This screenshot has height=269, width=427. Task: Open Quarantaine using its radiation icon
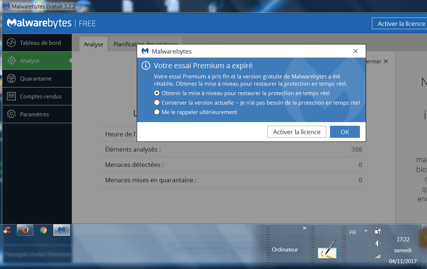click(11, 78)
